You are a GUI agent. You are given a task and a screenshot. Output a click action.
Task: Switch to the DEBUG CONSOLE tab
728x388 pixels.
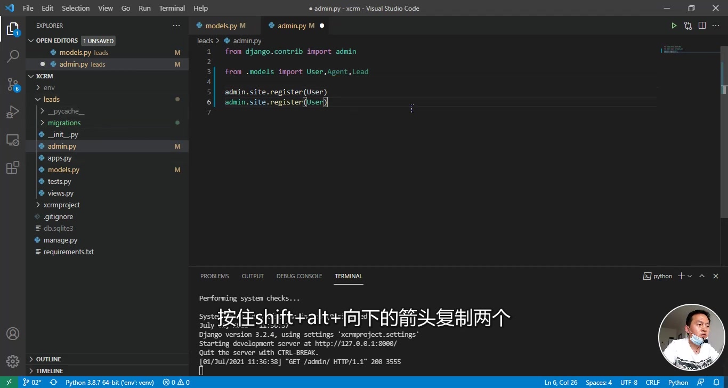click(299, 276)
